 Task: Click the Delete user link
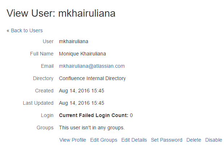[194, 140]
